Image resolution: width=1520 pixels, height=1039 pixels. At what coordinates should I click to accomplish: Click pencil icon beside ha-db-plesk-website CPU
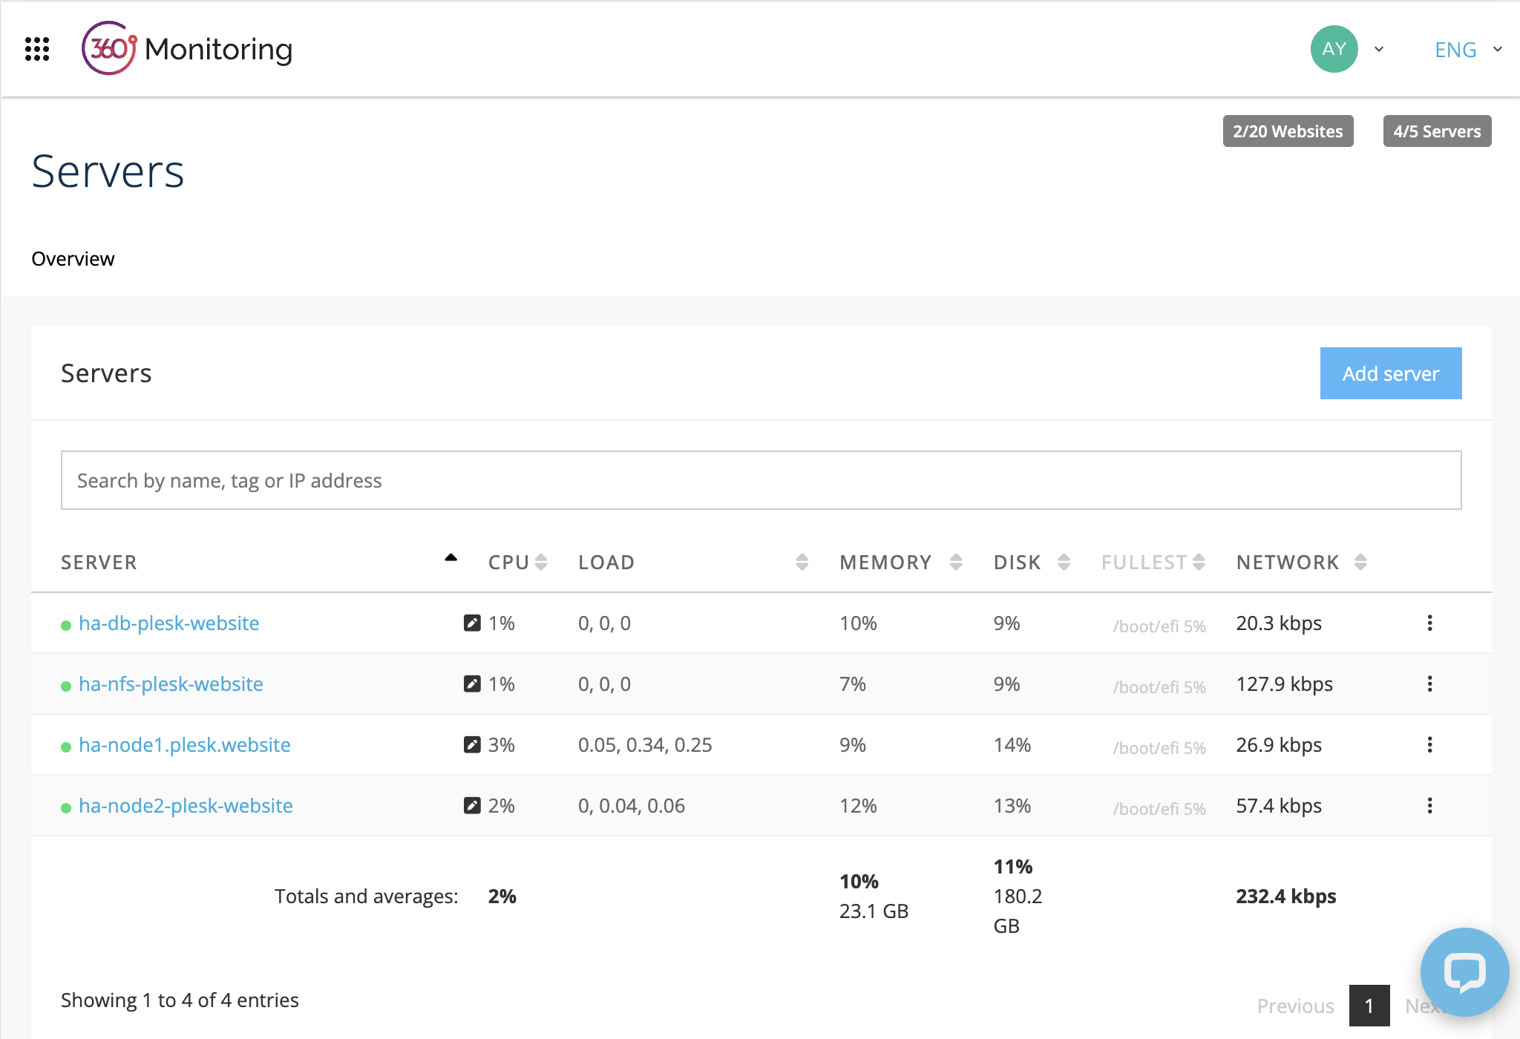pyautogui.click(x=472, y=623)
